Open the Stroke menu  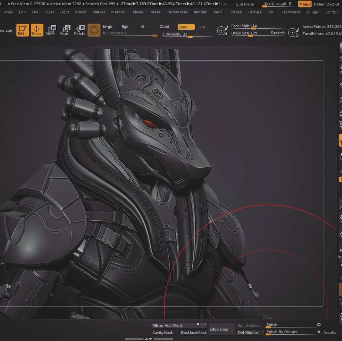point(236,12)
